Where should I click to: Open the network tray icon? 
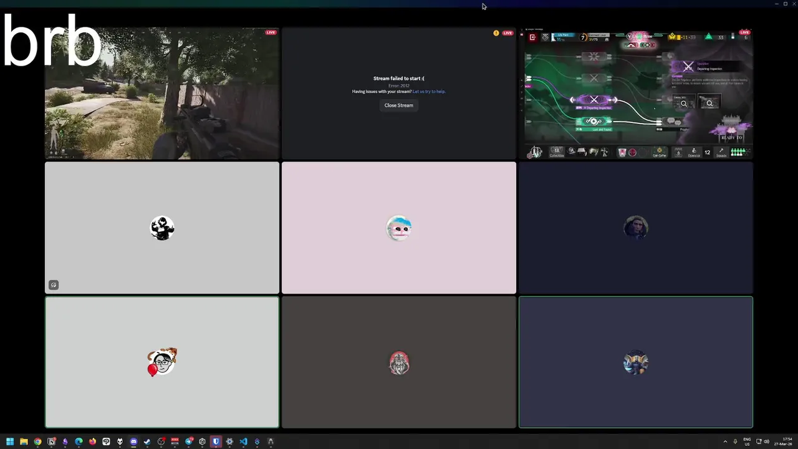[759, 442]
